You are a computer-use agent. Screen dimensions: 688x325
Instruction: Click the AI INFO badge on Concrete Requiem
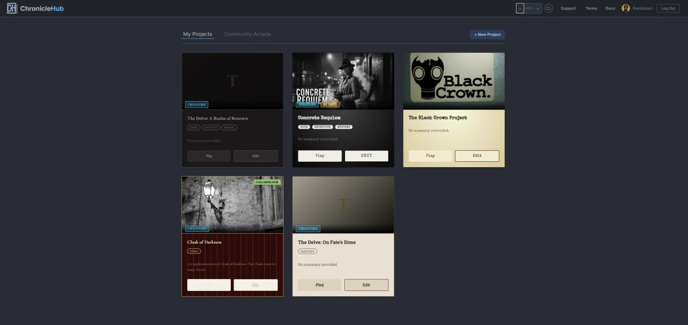(330, 105)
